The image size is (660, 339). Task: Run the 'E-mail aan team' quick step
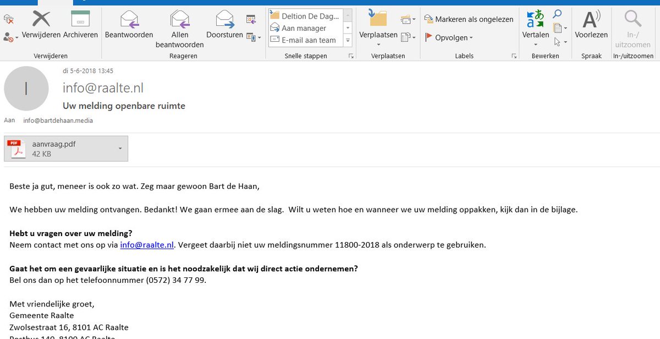[x=304, y=40]
